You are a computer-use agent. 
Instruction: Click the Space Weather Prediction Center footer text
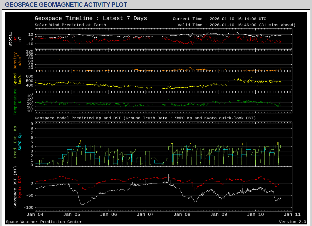(44, 222)
